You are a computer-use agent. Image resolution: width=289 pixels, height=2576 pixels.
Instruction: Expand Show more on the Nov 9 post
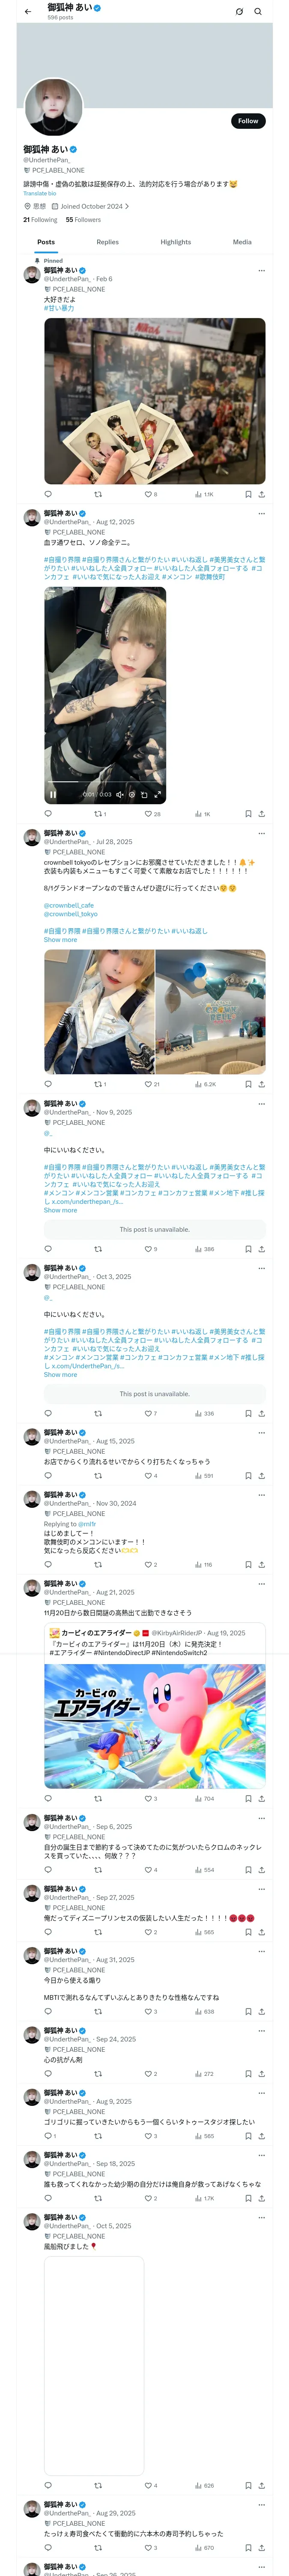pos(60,1210)
